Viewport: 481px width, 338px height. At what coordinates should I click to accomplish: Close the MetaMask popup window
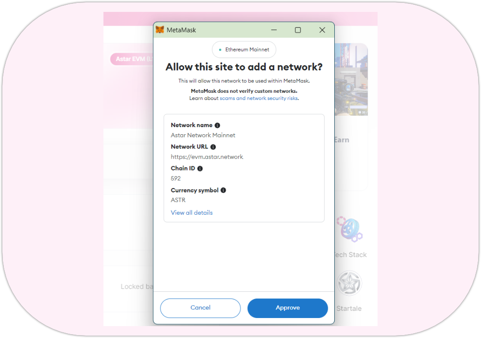pos(322,30)
